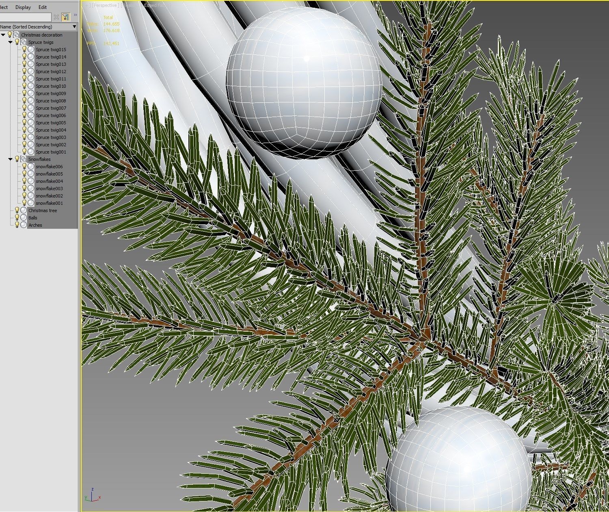Click the sphere icon of Spruce twig003
The image size is (609, 512).
click(x=31, y=137)
